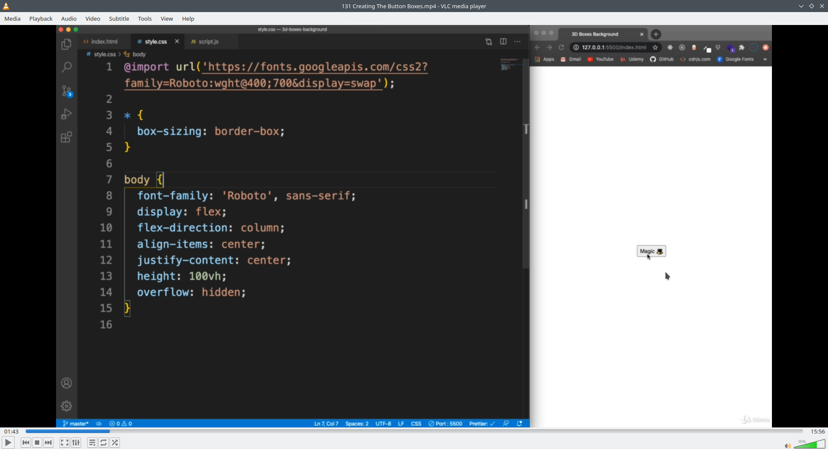This screenshot has width=828, height=449.
Task: Click the feedback icon in VS Code status bar
Action: (x=506, y=424)
